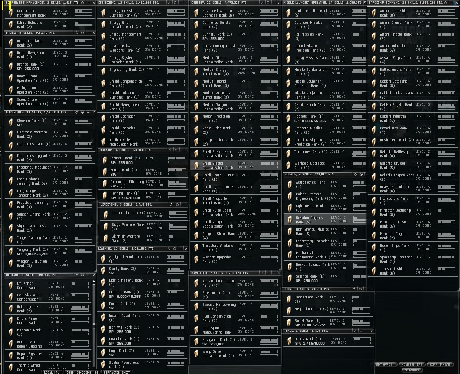
Task: Collapse the Mechanic skill window
Action: 88,275
